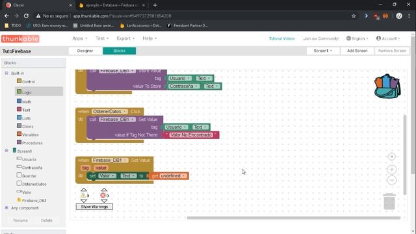Select Usuario component in the tree

[26, 159]
